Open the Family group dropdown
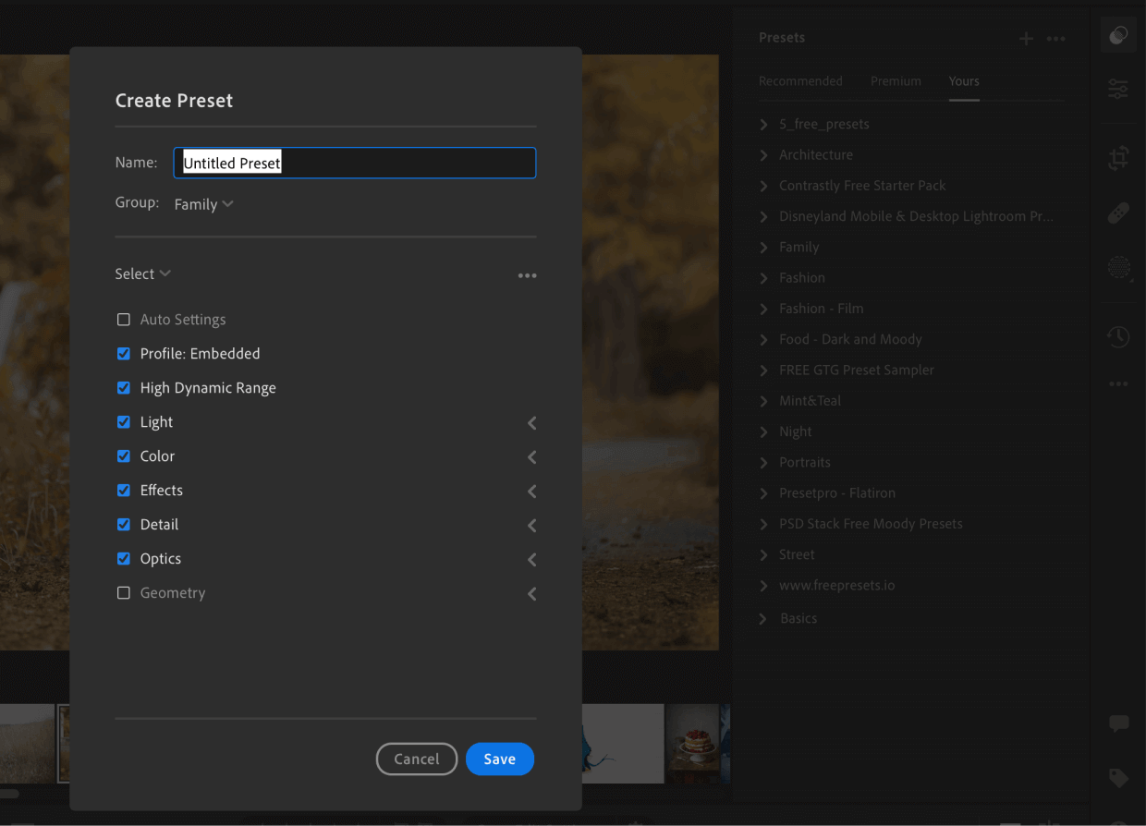This screenshot has width=1146, height=826. pos(202,203)
